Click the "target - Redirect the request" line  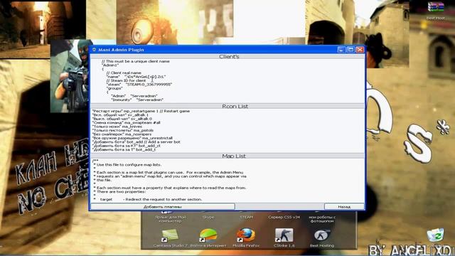tap(148, 199)
